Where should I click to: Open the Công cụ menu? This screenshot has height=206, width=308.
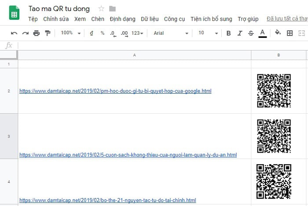click(174, 19)
